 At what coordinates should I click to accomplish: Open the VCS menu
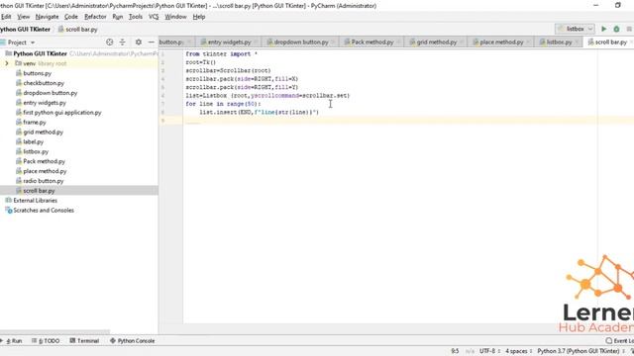(x=154, y=17)
